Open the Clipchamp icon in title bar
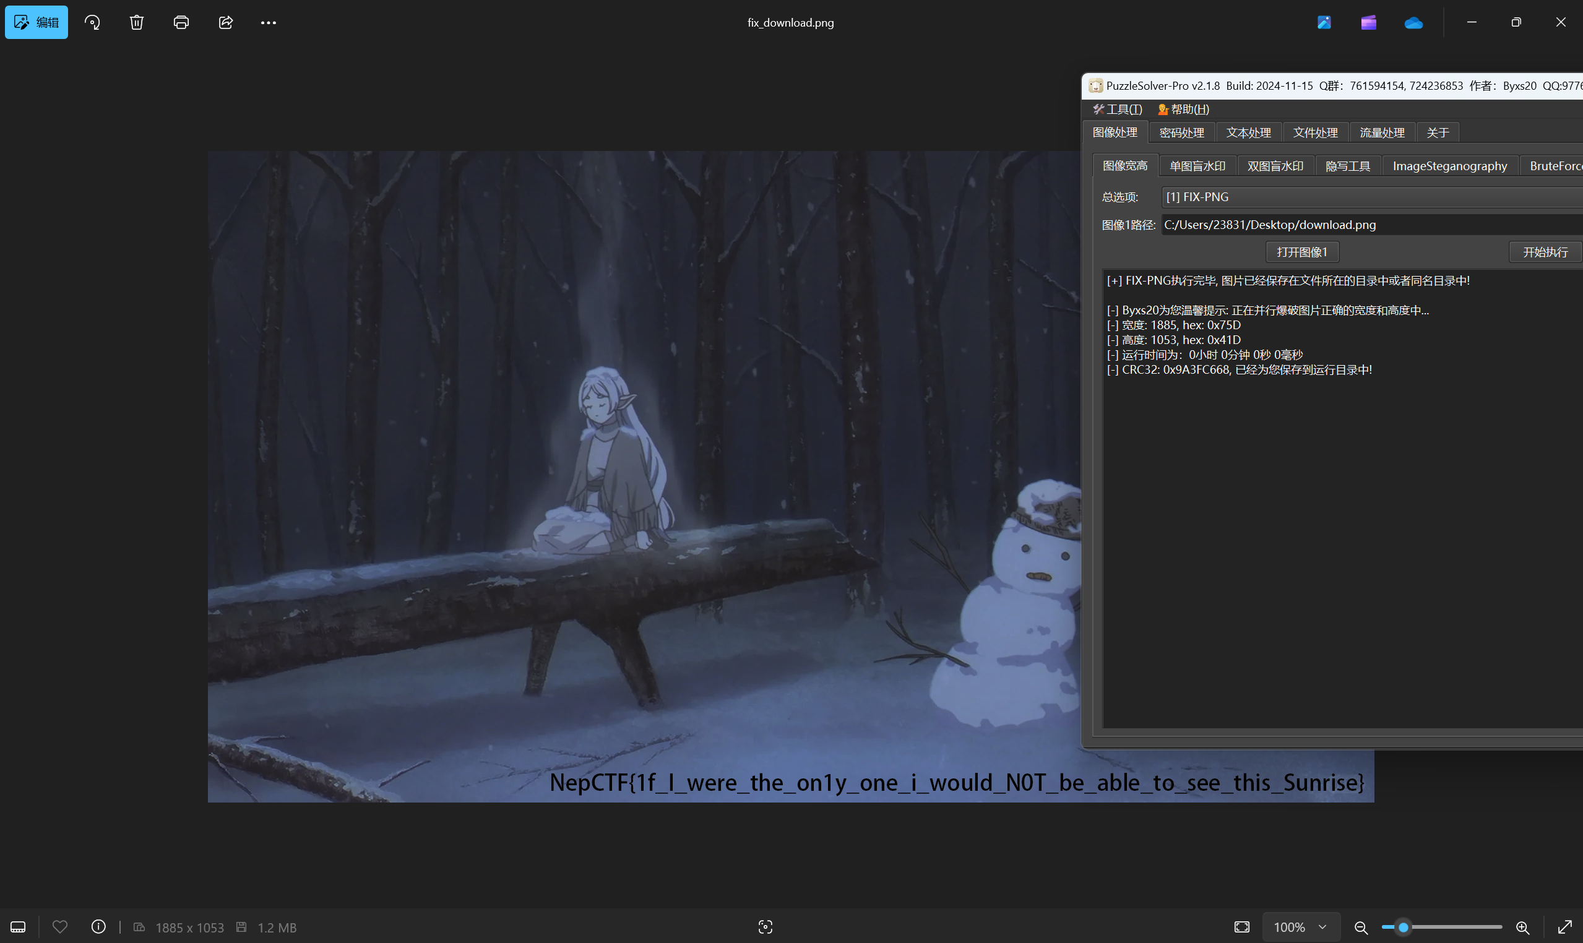 click(1368, 22)
